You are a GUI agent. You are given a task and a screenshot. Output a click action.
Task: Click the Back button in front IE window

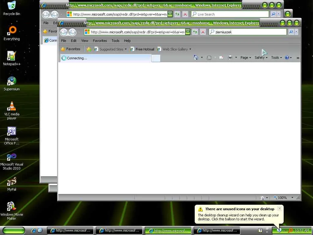point(64,32)
